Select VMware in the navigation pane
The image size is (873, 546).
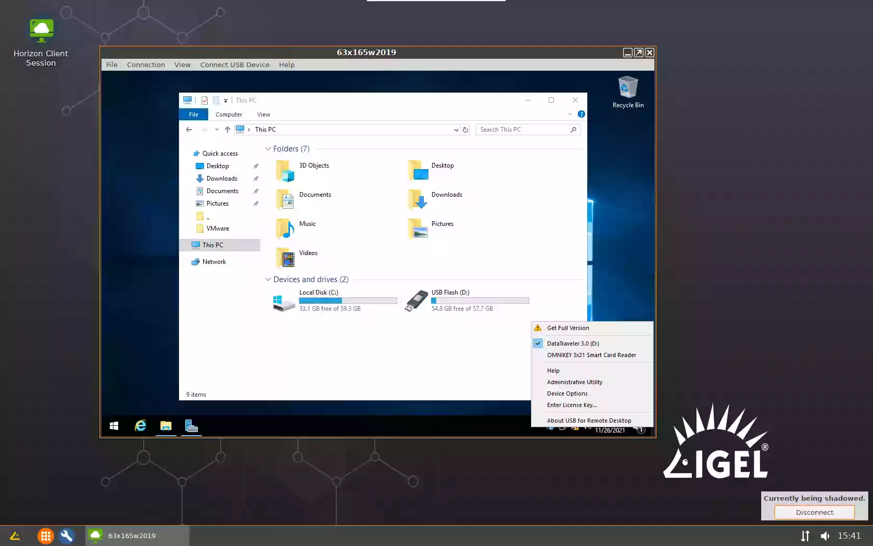pyautogui.click(x=212, y=228)
